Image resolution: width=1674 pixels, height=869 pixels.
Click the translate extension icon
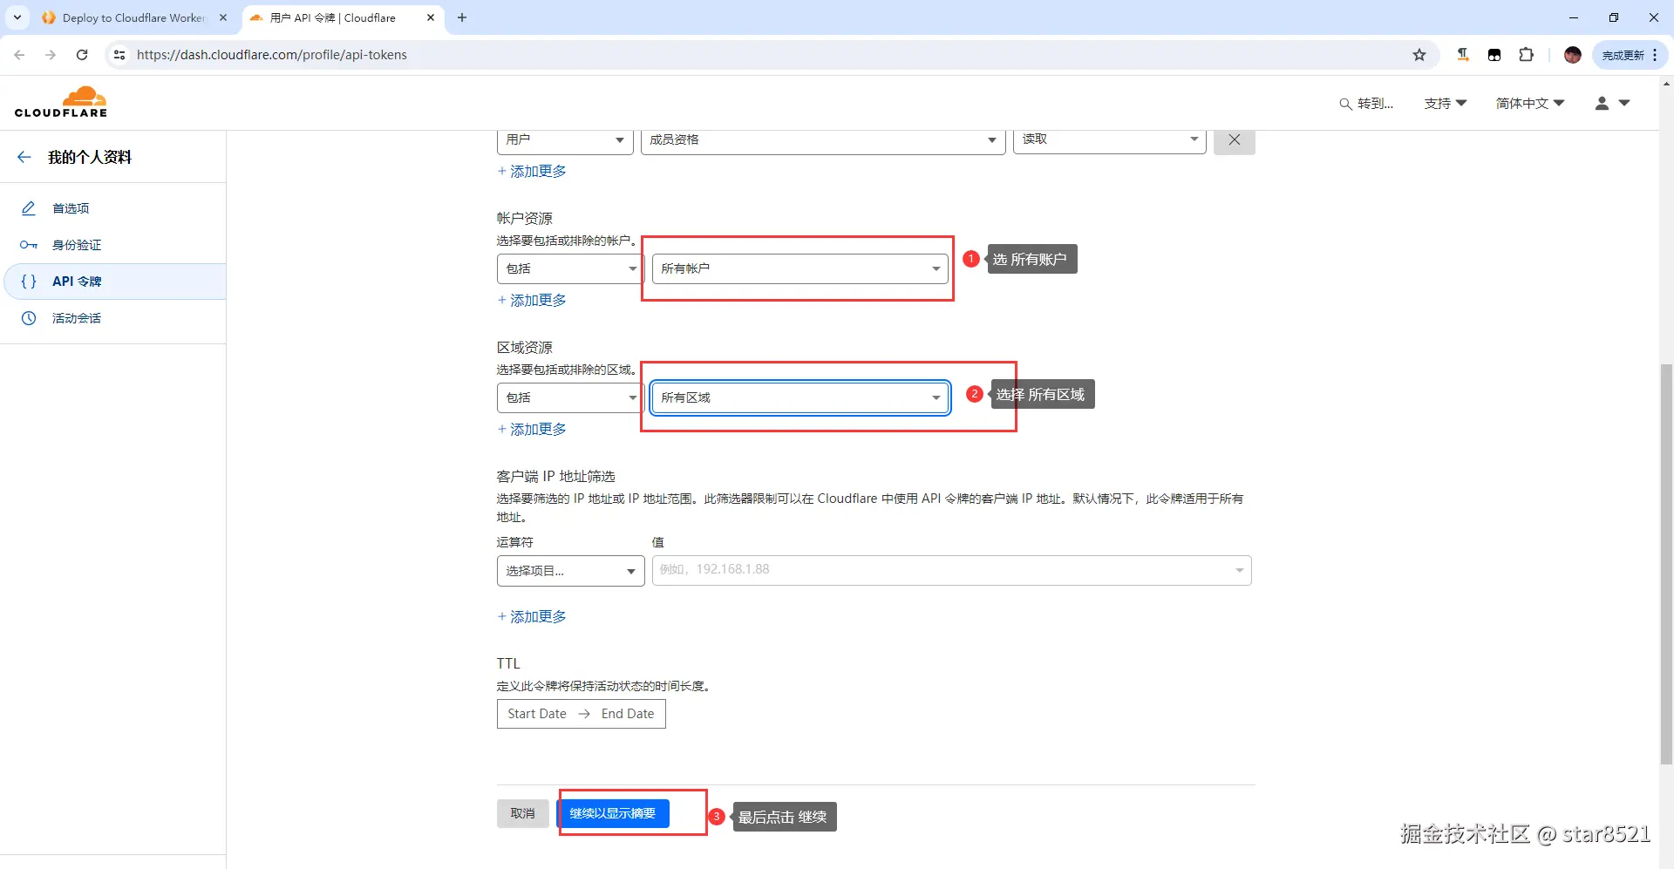click(x=1463, y=55)
